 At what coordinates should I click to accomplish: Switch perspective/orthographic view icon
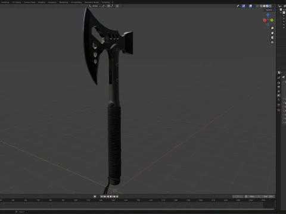[x=272, y=42]
